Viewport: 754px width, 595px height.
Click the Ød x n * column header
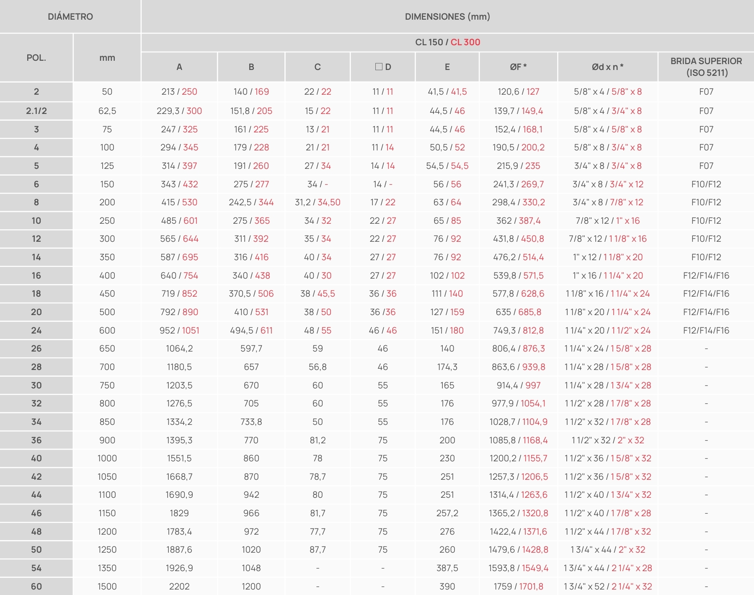click(607, 67)
